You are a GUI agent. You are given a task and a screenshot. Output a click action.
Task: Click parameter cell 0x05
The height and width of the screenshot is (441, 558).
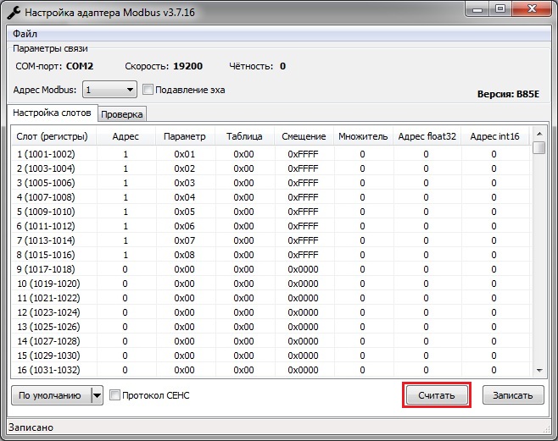coord(185,212)
